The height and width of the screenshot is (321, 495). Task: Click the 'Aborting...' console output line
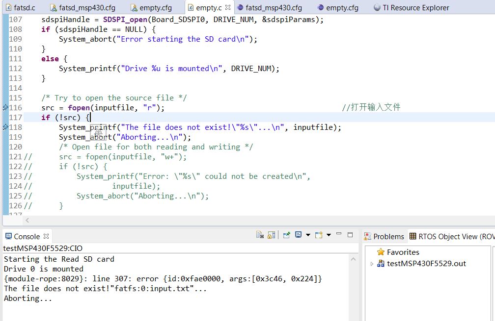tap(28, 298)
